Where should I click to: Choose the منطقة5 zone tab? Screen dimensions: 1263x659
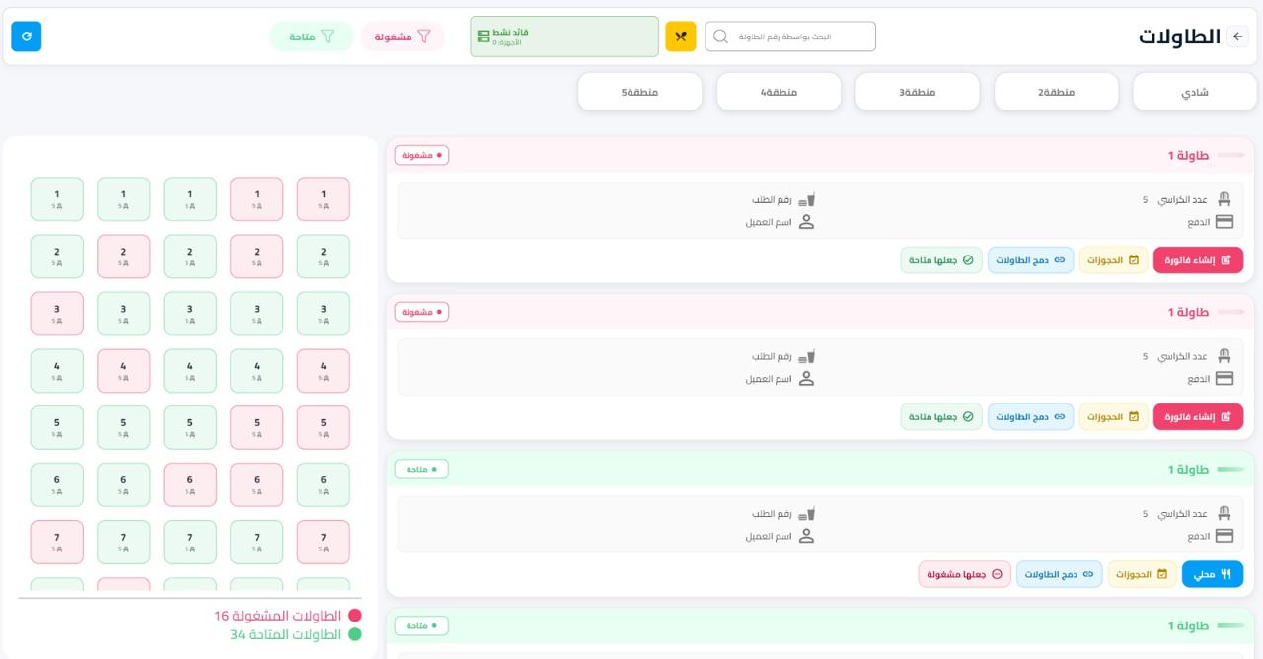[x=639, y=92]
